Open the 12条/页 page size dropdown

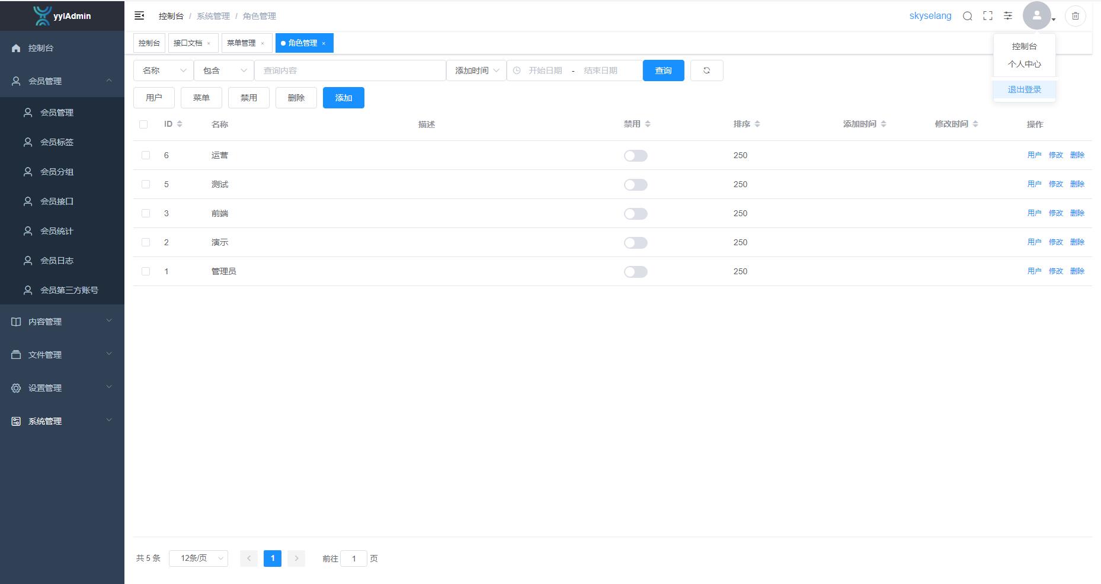[198, 559]
